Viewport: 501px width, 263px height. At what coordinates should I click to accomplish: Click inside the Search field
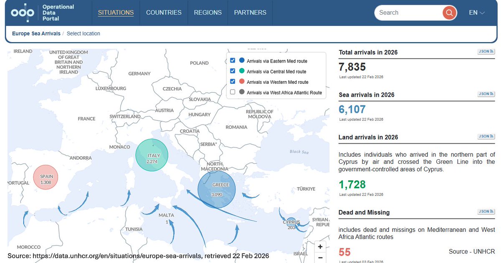(x=408, y=13)
